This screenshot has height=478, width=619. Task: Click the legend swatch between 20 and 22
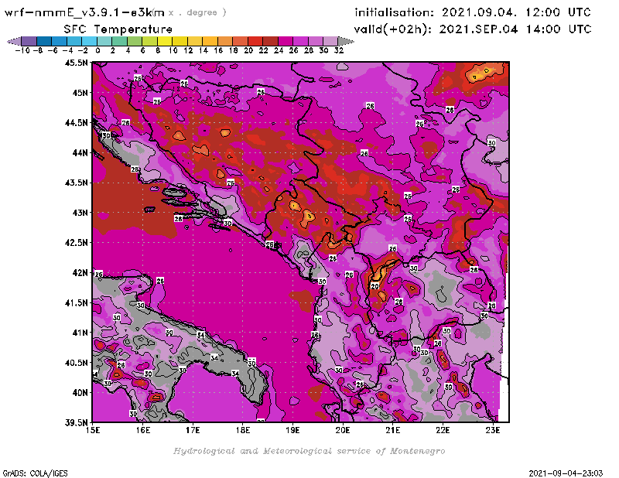[x=255, y=41]
